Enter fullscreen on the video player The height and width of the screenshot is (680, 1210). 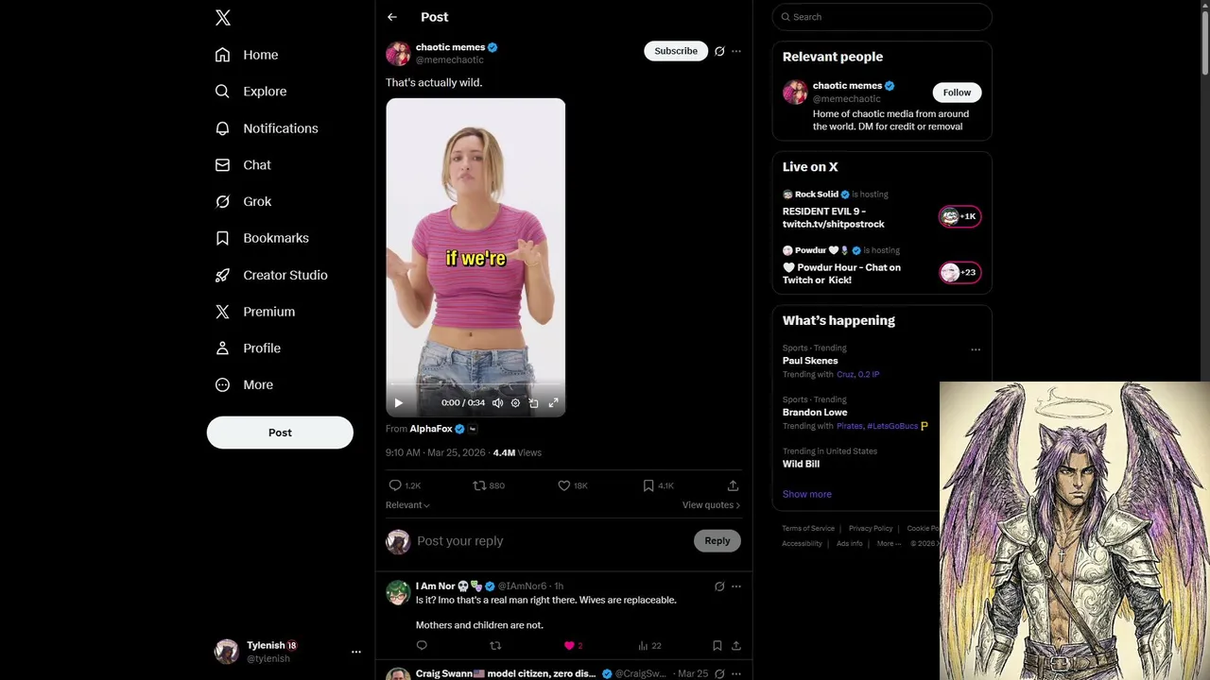[x=553, y=403]
